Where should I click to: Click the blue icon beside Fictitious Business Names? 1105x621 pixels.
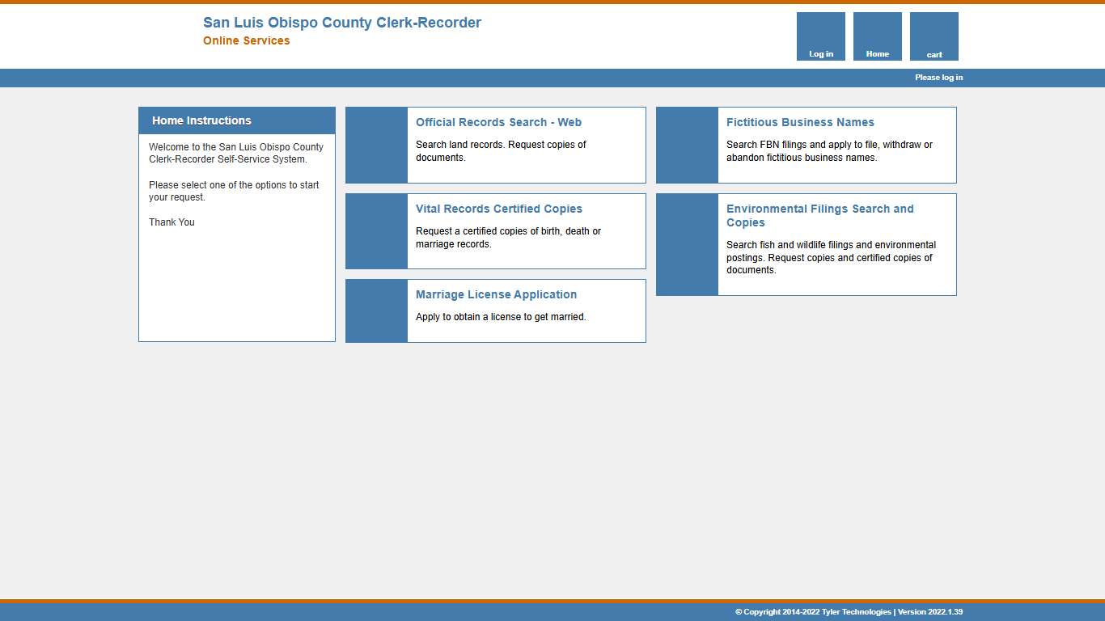tap(687, 146)
